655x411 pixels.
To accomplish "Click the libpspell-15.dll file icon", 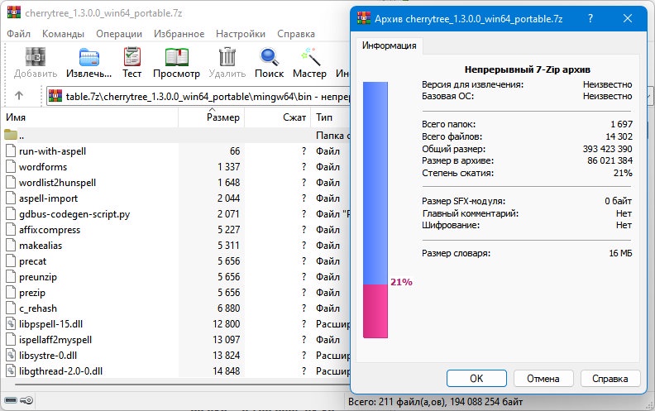I will coord(11,323).
